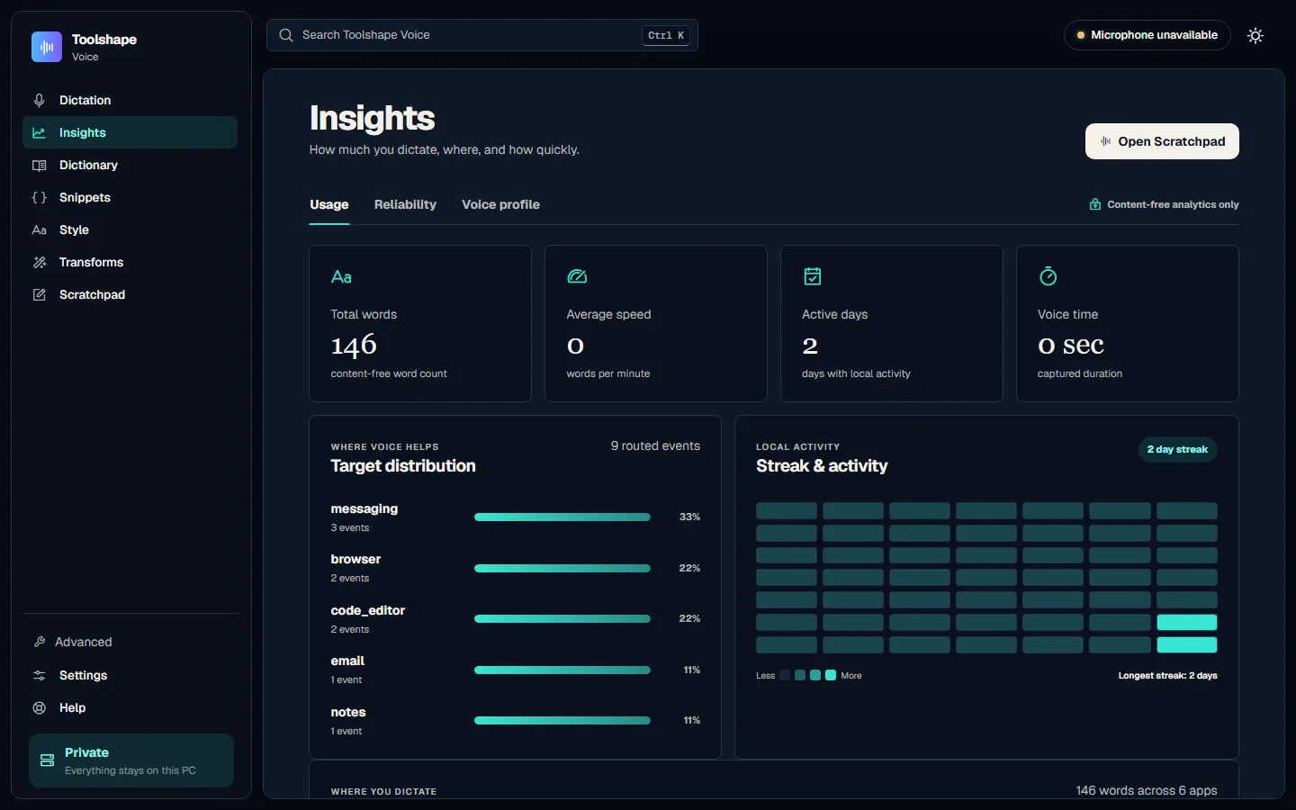Click the 2 day streak badge
This screenshot has width=1296, height=810.
pyautogui.click(x=1177, y=449)
